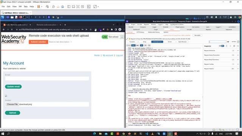
Task: Click Log out link
Action: 119,55
